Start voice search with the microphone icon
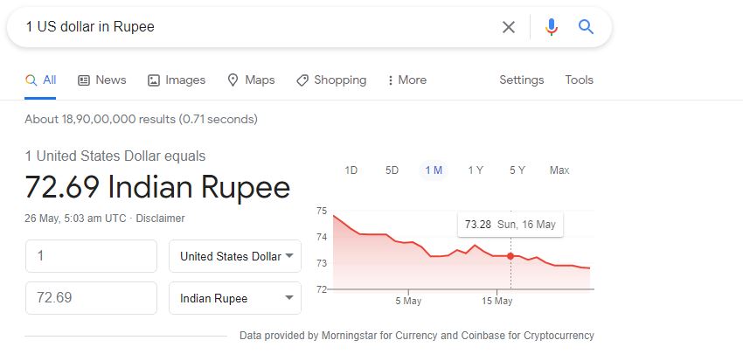Image resolution: width=743 pixels, height=361 pixels. pos(551,27)
